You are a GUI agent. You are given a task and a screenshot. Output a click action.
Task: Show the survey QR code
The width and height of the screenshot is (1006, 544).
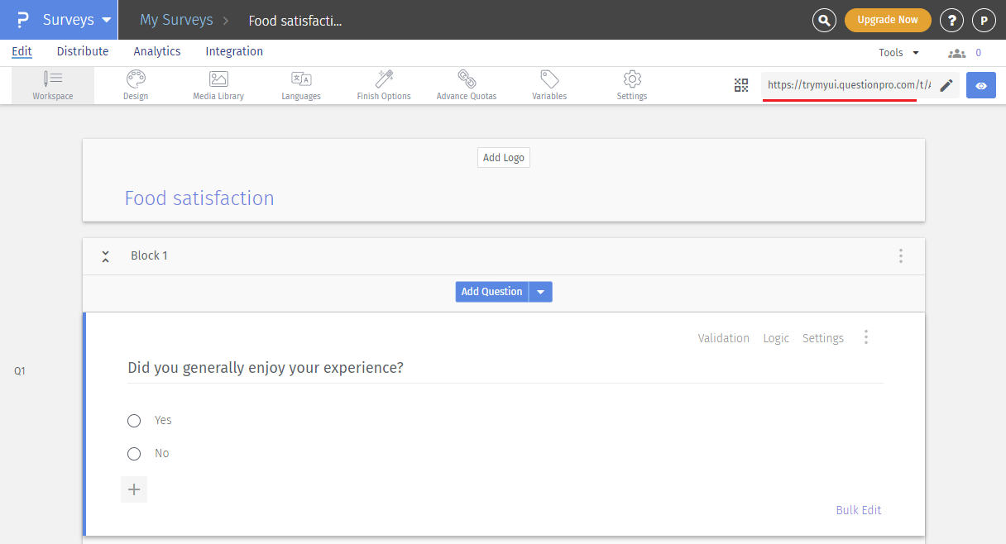pyautogui.click(x=741, y=85)
